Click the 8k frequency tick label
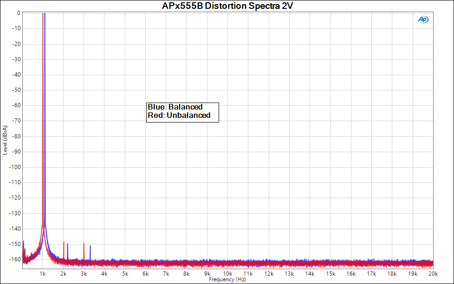 [x=187, y=274]
